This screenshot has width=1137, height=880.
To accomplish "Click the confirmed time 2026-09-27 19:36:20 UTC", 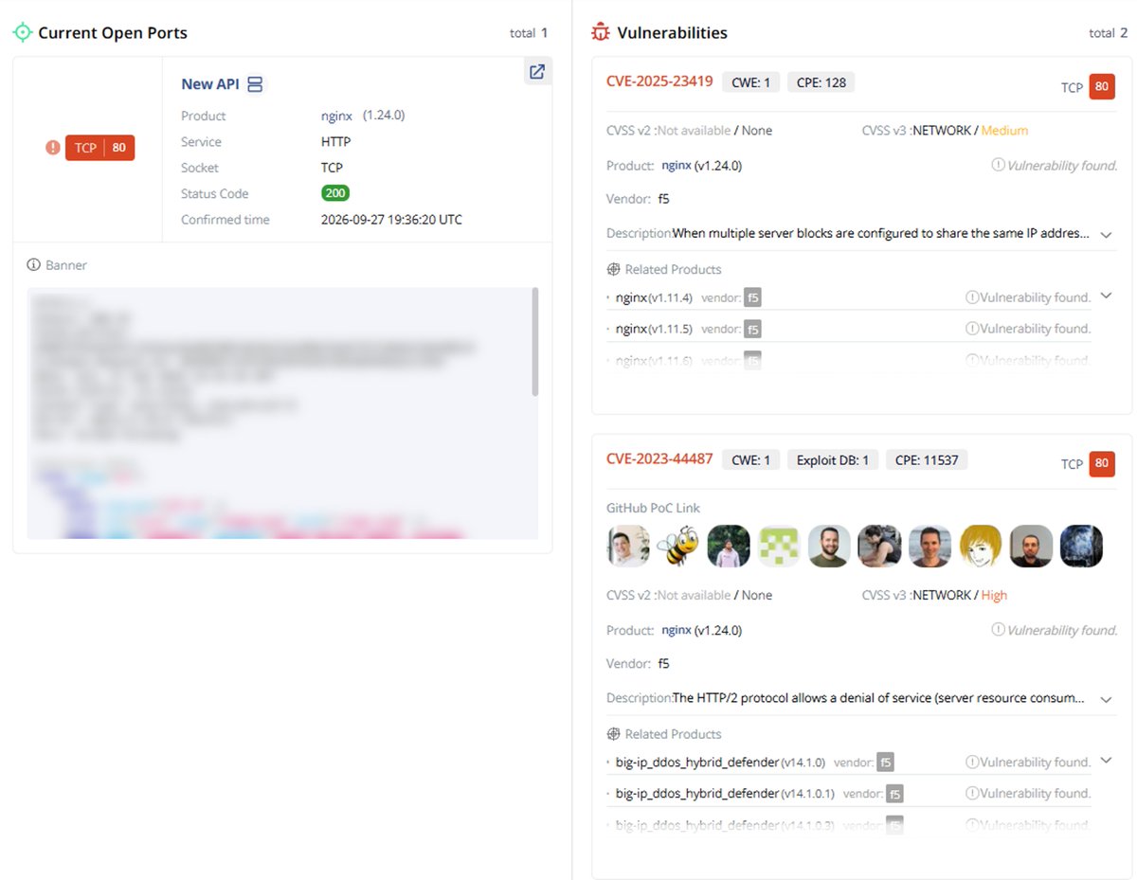I will [x=391, y=220].
